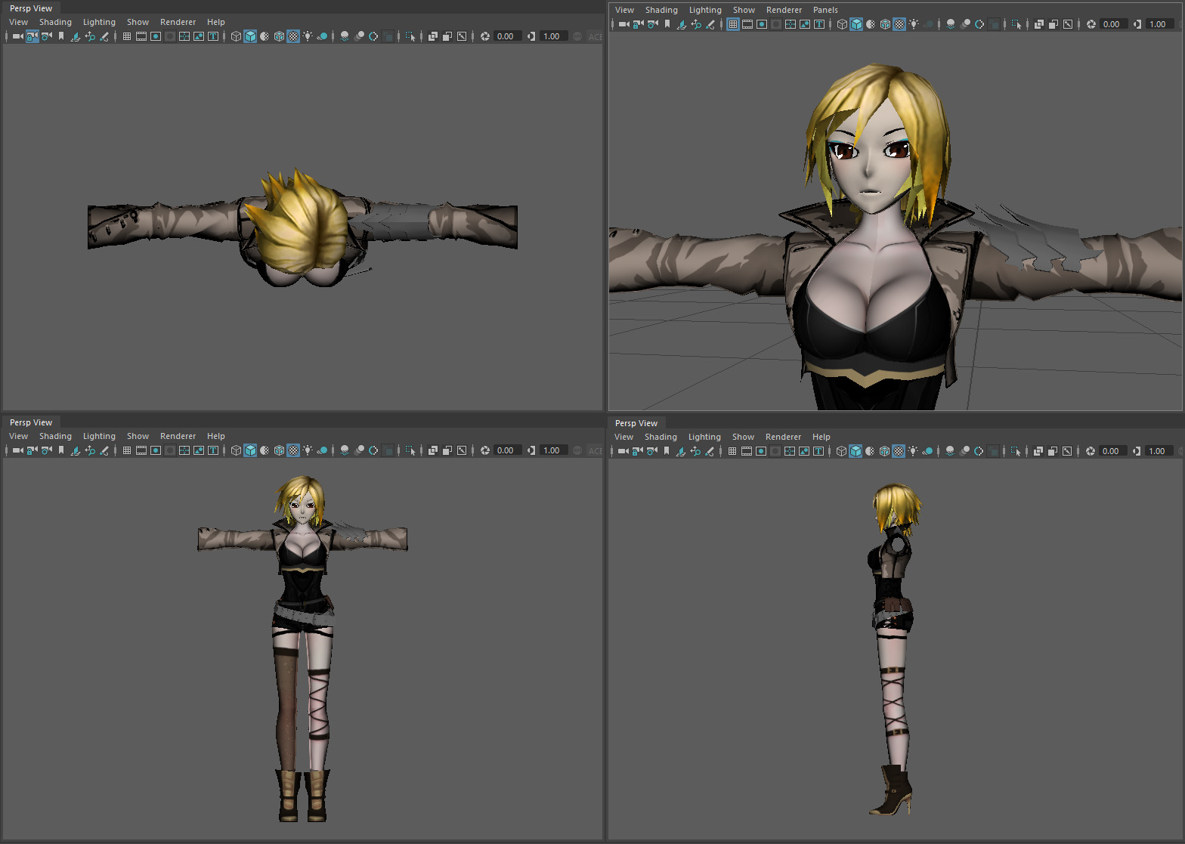Screen dimensions: 1185x844
Task: Click Wireframe icon in bottom-right panel toolbar
Action: pyautogui.click(x=841, y=451)
